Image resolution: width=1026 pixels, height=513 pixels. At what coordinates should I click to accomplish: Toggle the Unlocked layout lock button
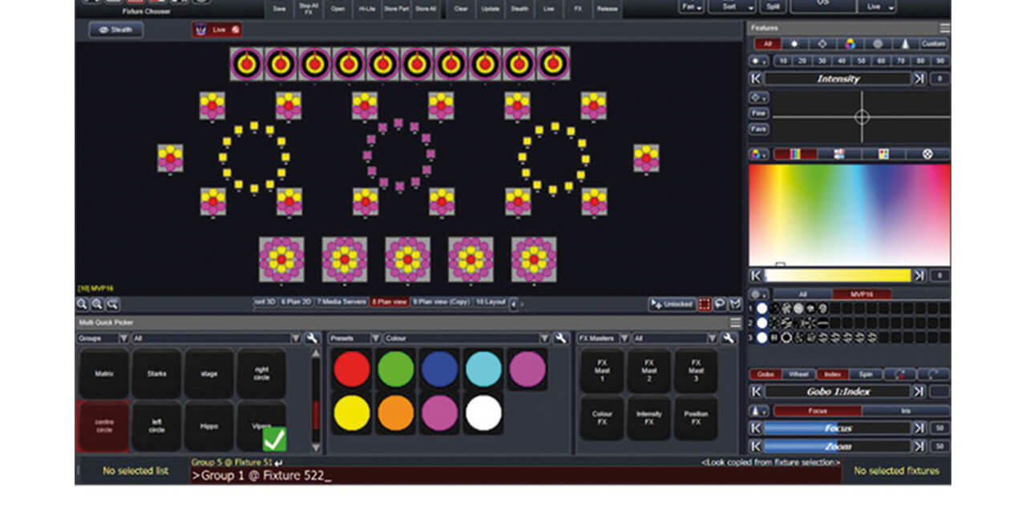[672, 304]
